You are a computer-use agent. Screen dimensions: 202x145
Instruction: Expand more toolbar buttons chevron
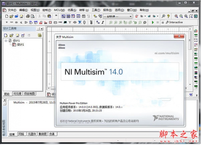coord(56,16)
